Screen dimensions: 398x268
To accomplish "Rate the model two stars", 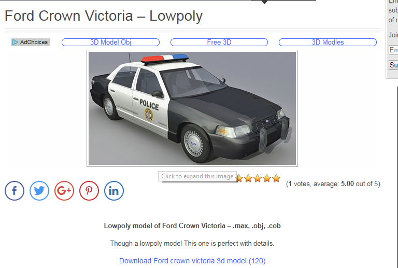I will (x=248, y=179).
